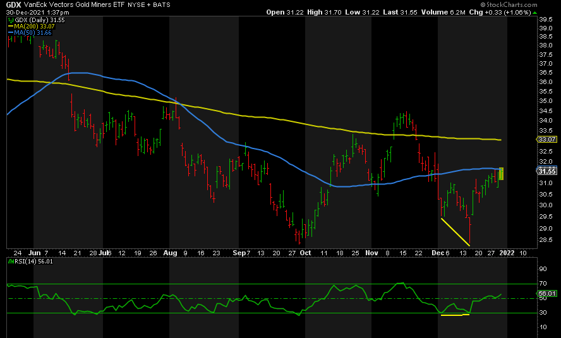Click the 39.5 price axis label

click(546, 20)
